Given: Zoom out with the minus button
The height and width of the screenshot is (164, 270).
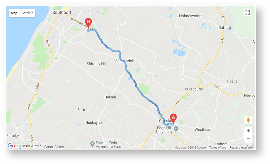Looking at the screenshot, I should coord(248,139).
